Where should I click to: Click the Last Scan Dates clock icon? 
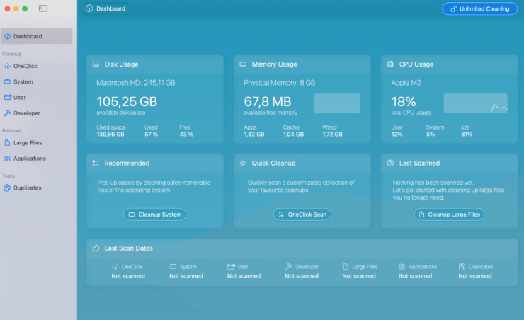(96, 248)
